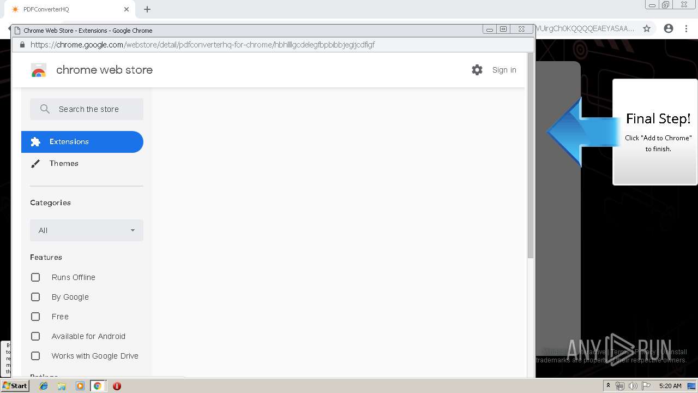The width and height of the screenshot is (698, 393).
Task: Click the Extensions puzzle piece icon
Action: click(35, 142)
